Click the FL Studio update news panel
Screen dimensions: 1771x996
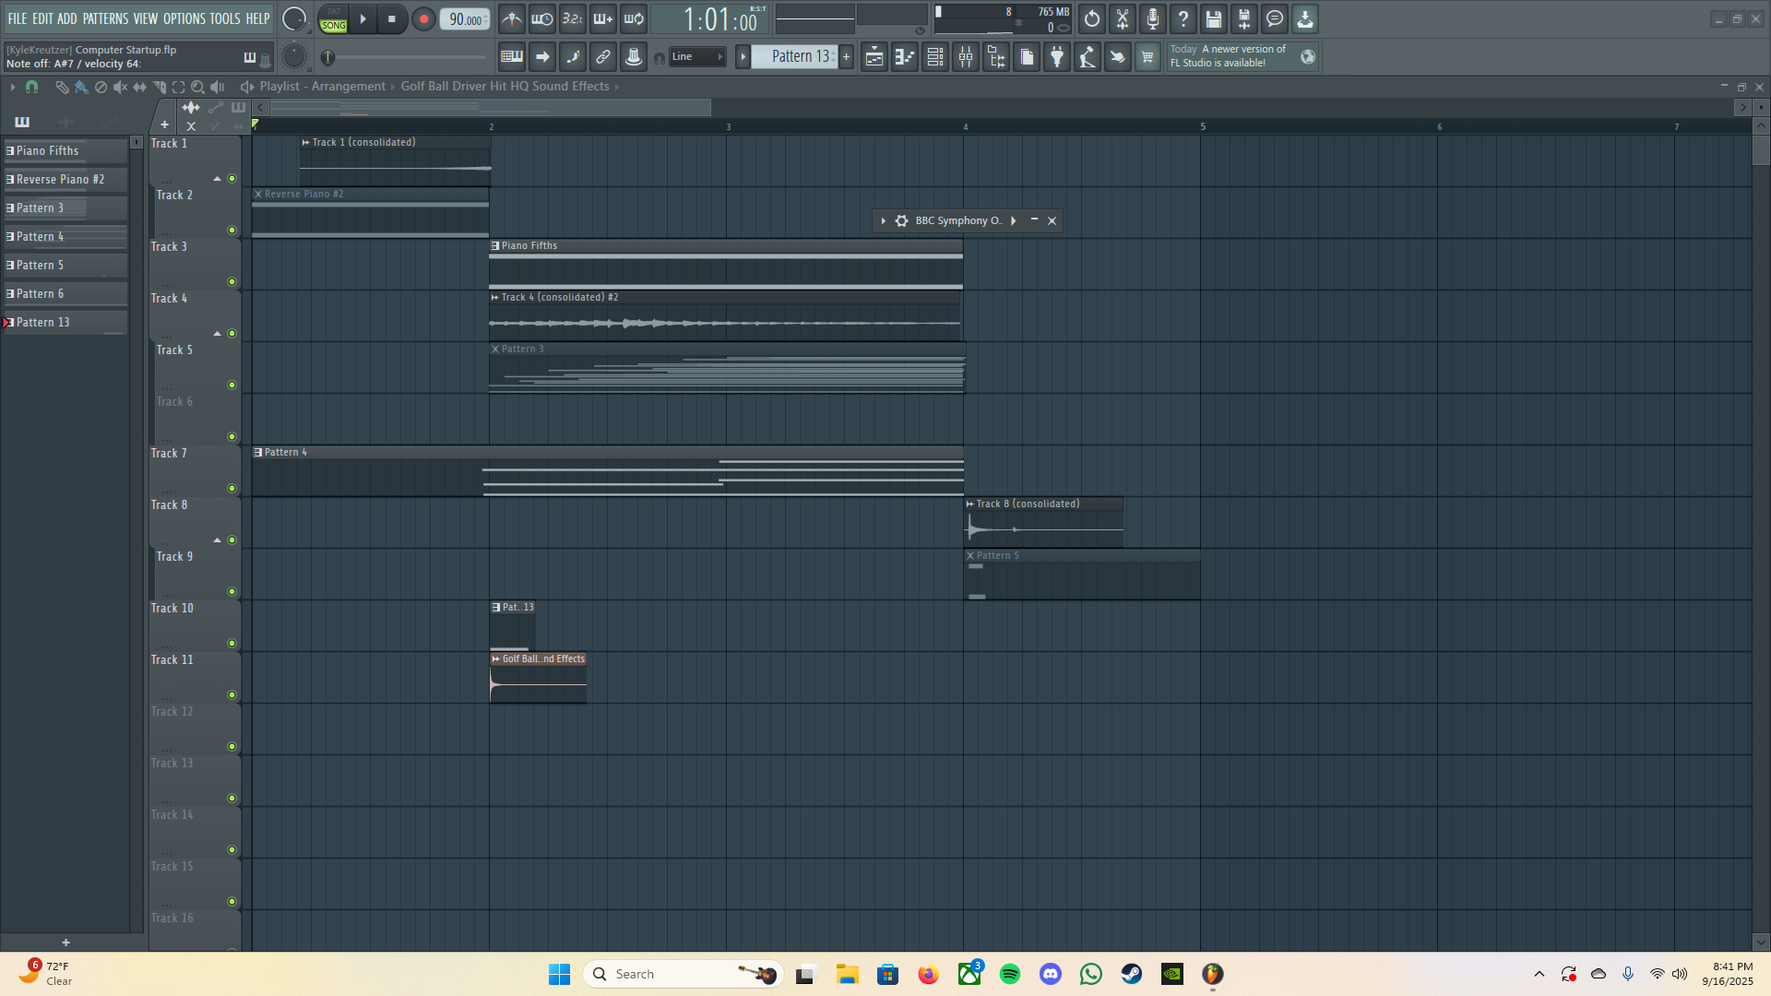[1243, 56]
